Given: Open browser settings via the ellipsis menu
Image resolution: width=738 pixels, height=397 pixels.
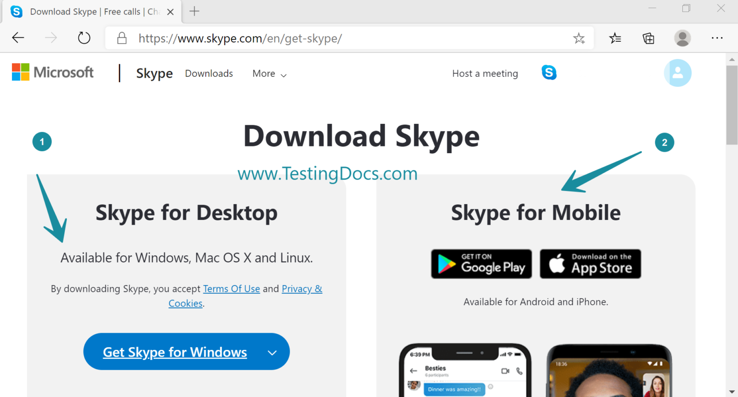Looking at the screenshot, I should [x=717, y=38].
